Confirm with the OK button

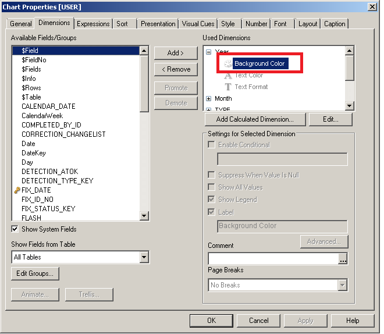211,321
